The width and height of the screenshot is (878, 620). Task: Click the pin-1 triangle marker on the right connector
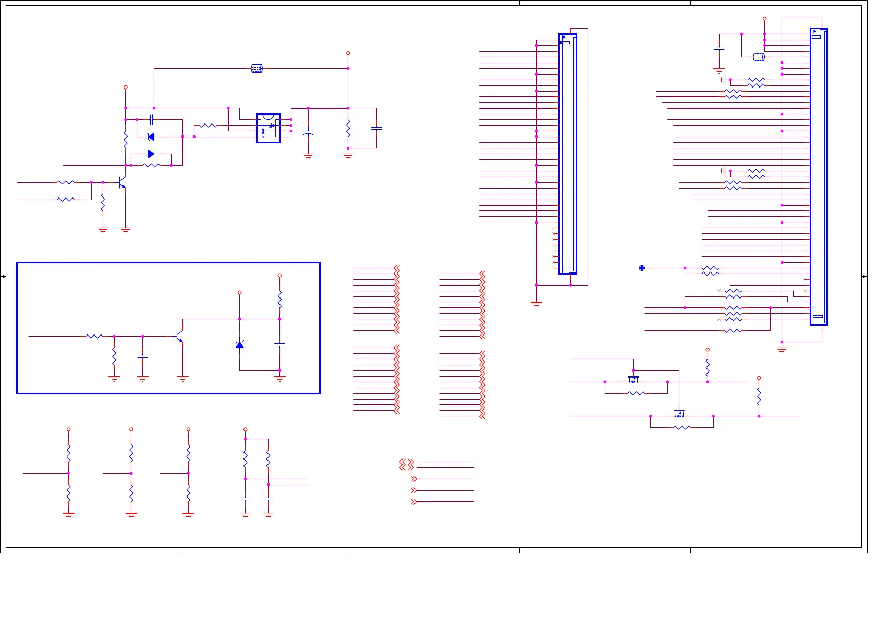815,31
